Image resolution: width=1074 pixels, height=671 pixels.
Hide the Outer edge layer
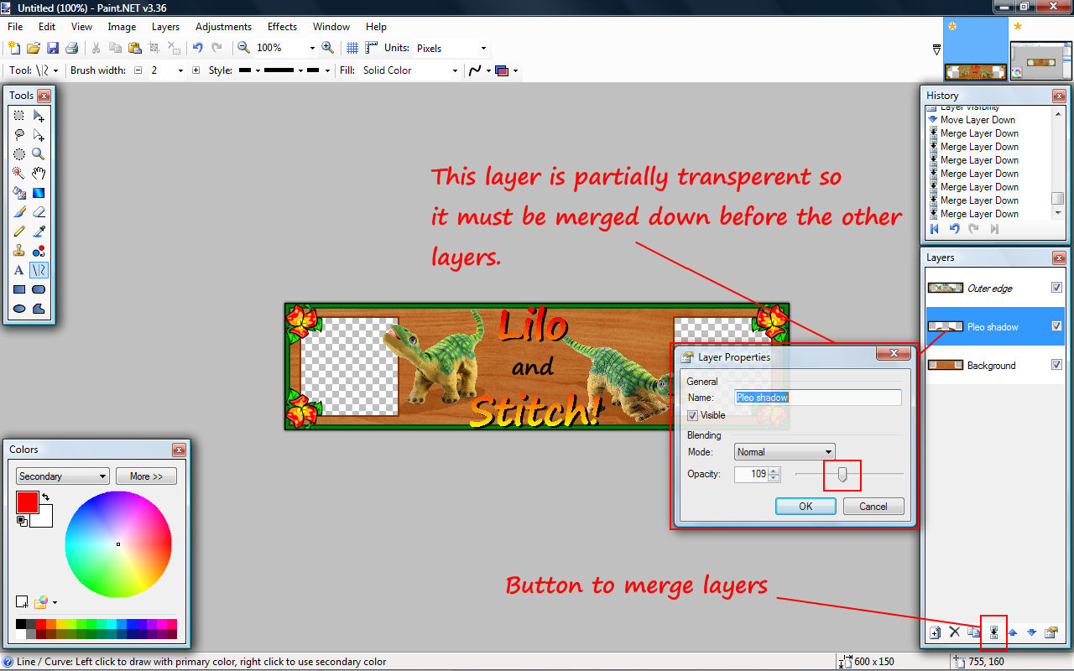coord(1056,288)
